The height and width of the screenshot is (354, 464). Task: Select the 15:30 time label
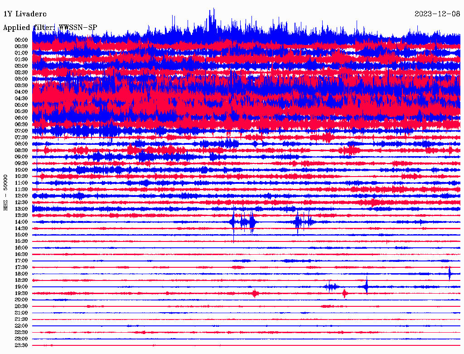point(21,241)
